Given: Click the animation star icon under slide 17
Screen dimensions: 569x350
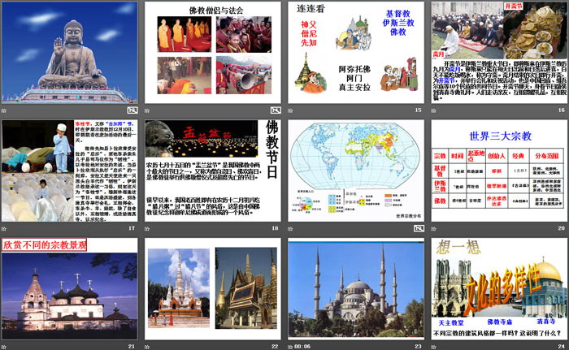Looking at the screenshot, I should (x=6, y=228).
